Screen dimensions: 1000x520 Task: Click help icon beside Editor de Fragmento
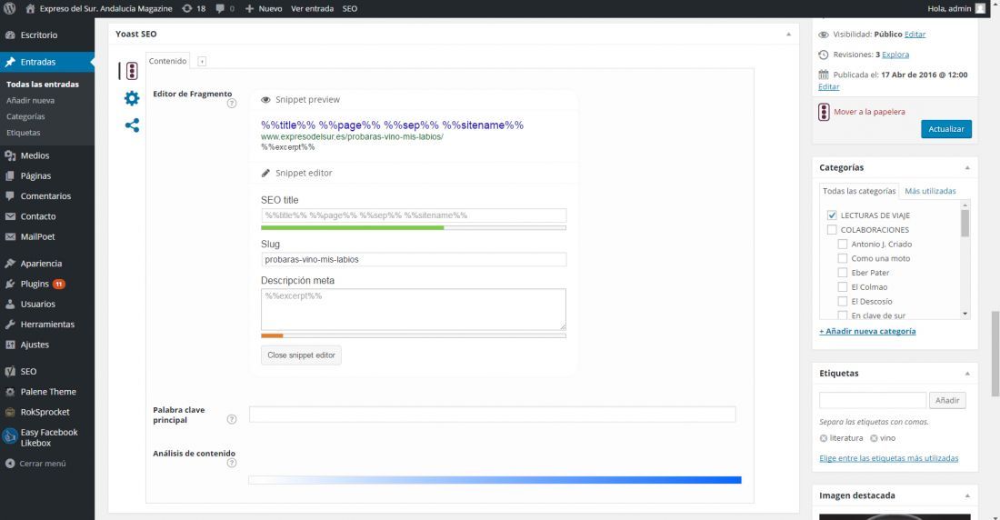point(232,104)
